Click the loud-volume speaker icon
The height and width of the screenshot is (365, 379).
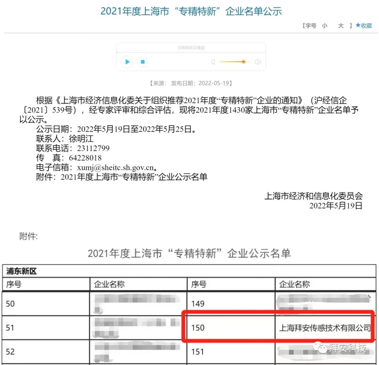(258, 62)
